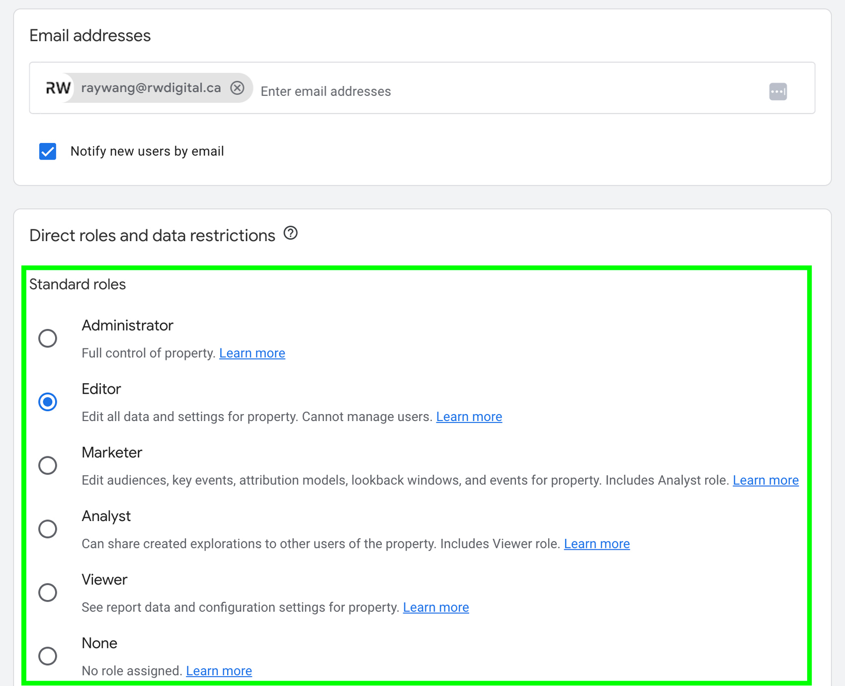Screen dimensions: 845x686
Task: Choose the Marketer role radio button
Action: (x=48, y=466)
